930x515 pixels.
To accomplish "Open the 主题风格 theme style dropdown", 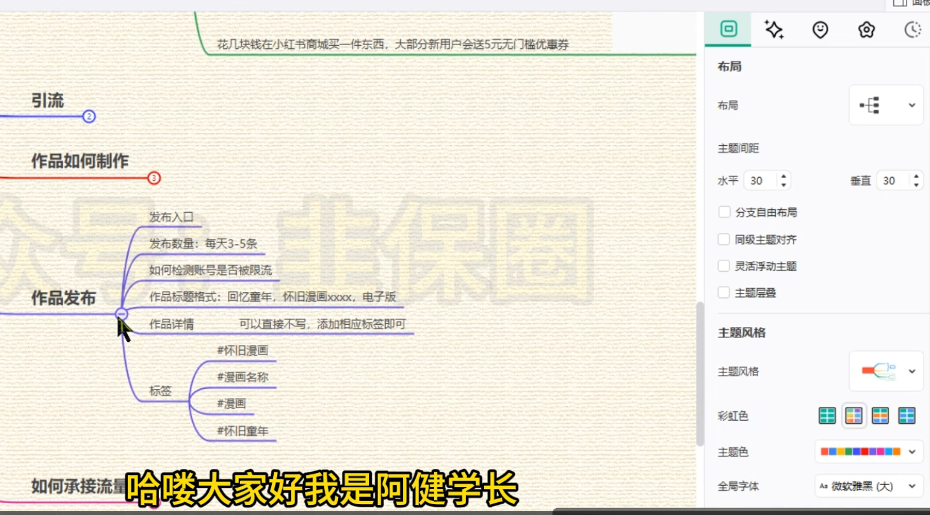I will pyautogui.click(x=885, y=371).
